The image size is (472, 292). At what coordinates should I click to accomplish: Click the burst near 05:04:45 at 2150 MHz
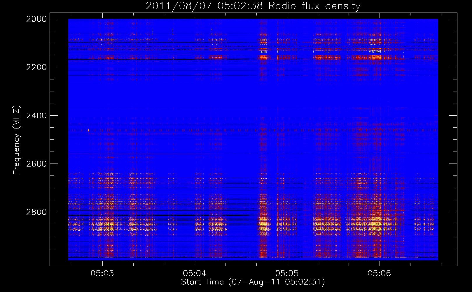[263, 57]
